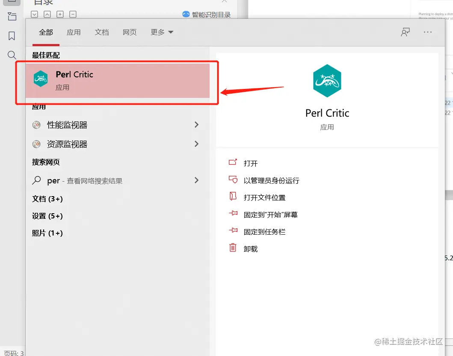The height and width of the screenshot is (356, 453).
Task: Click the magnifier icon beside per
Action: pos(36,180)
